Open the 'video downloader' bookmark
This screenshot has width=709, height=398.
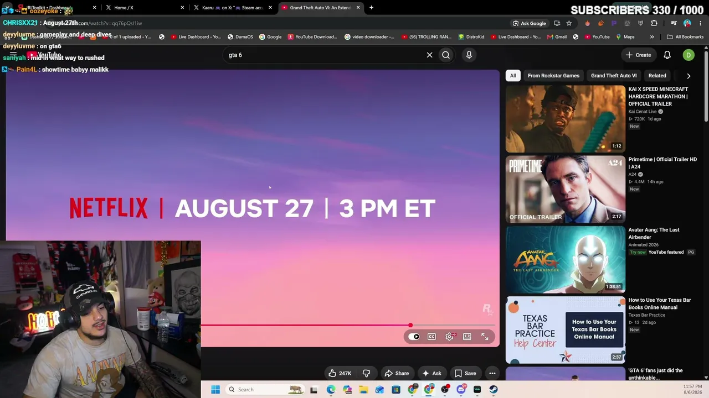(369, 37)
